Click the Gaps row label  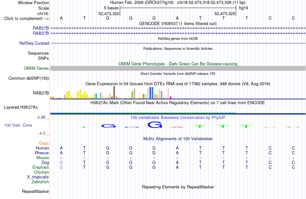point(44,143)
